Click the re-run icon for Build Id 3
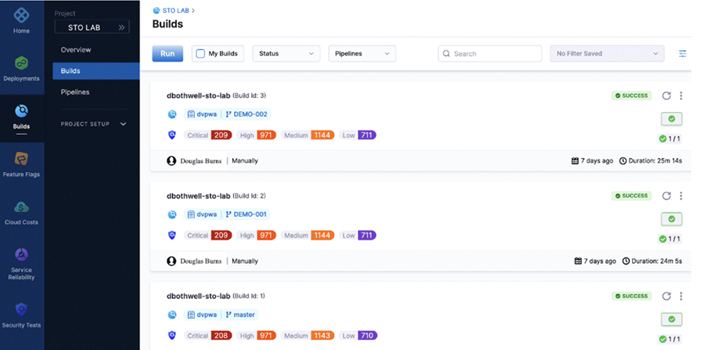This screenshot has width=712, height=350. (666, 96)
